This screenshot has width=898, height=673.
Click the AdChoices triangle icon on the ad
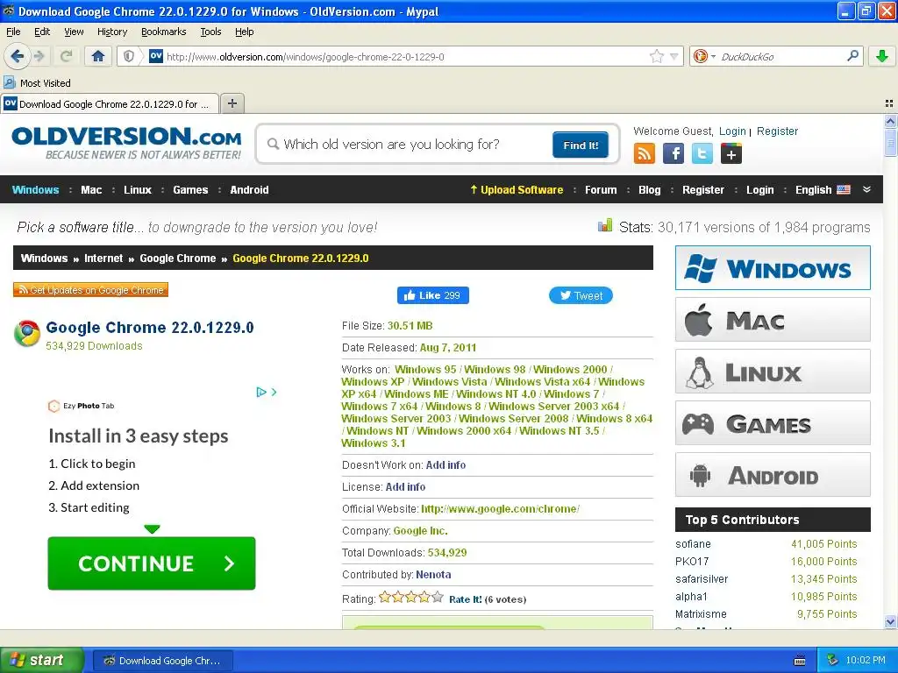coord(261,392)
